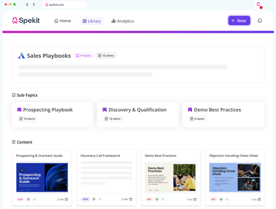Open the Discovery & Qualification sub-topic
Image resolution: width=276 pixels, height=209 pixels.
click(x=138, y=115)
